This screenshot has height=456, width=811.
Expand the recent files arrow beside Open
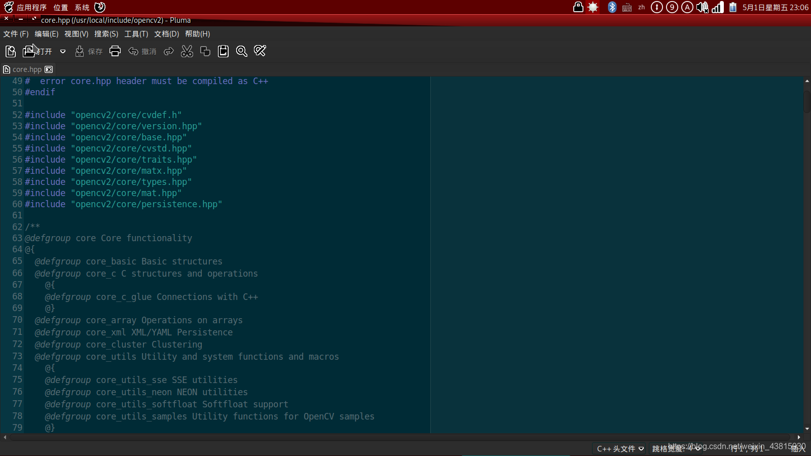(x=63, y=51)
